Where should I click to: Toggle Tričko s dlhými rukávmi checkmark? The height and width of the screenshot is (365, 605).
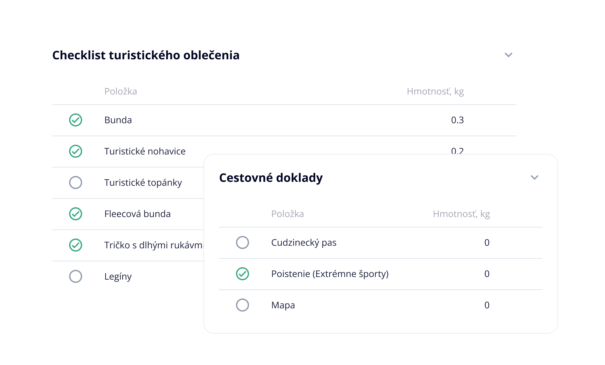76,245
